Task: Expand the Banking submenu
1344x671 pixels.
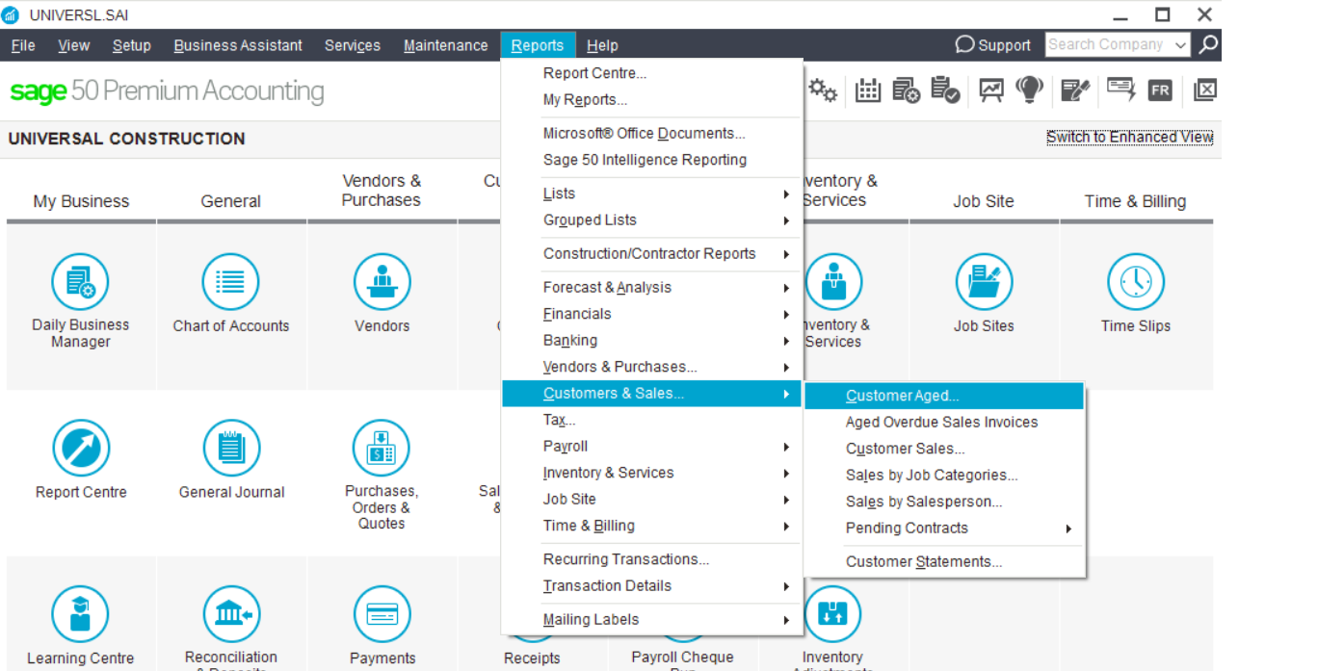Action: coord(652,340)
